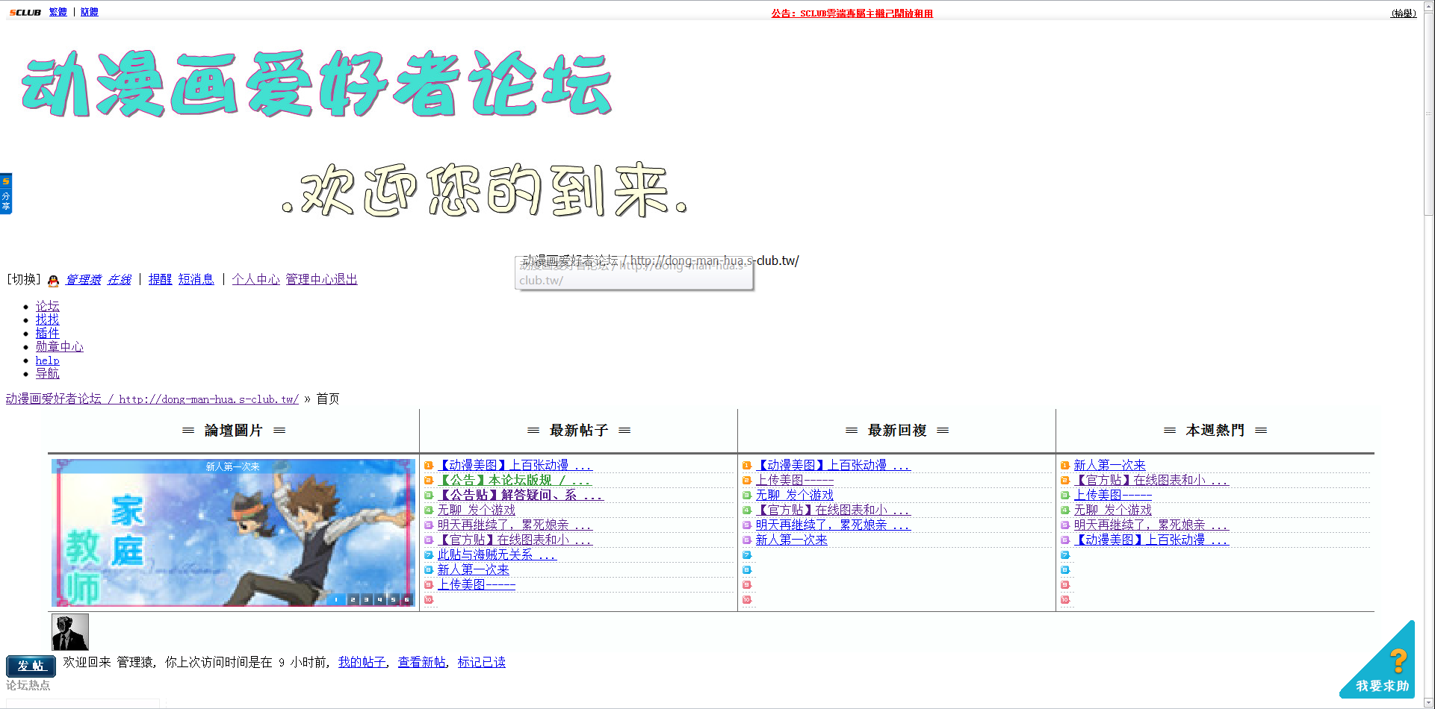Open 无聊 发个游戏 in 最新帖子
Viewport: 1435px width, 709px height.
click(477, 510)
